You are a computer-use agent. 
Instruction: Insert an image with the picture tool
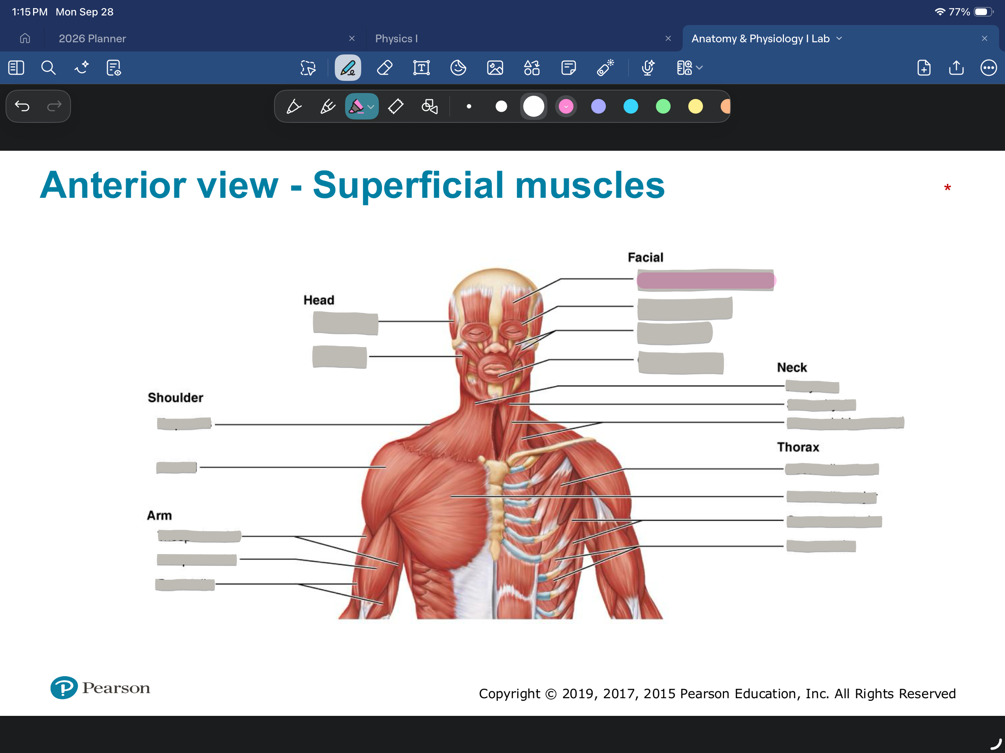[x=495, y=68]
